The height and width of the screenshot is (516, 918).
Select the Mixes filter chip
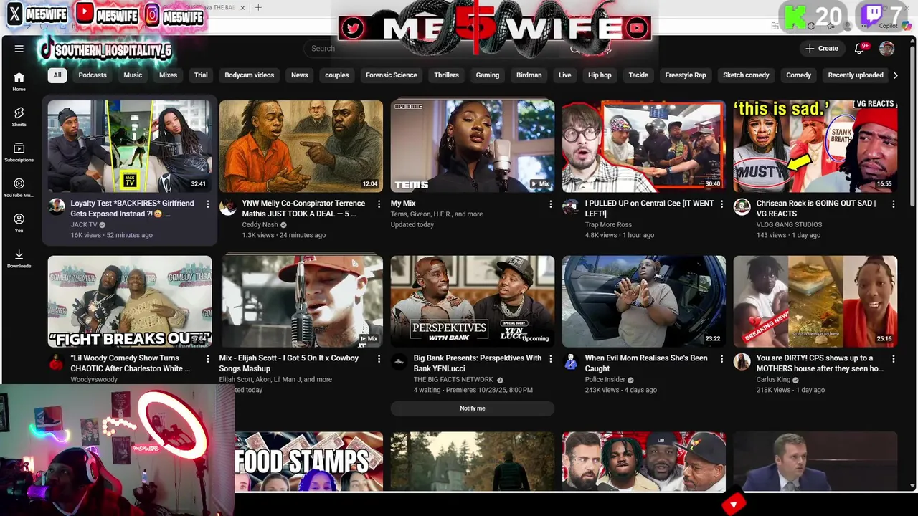[168, 75]
